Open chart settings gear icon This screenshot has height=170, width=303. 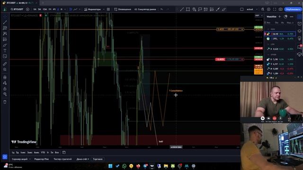pos(268,9)
